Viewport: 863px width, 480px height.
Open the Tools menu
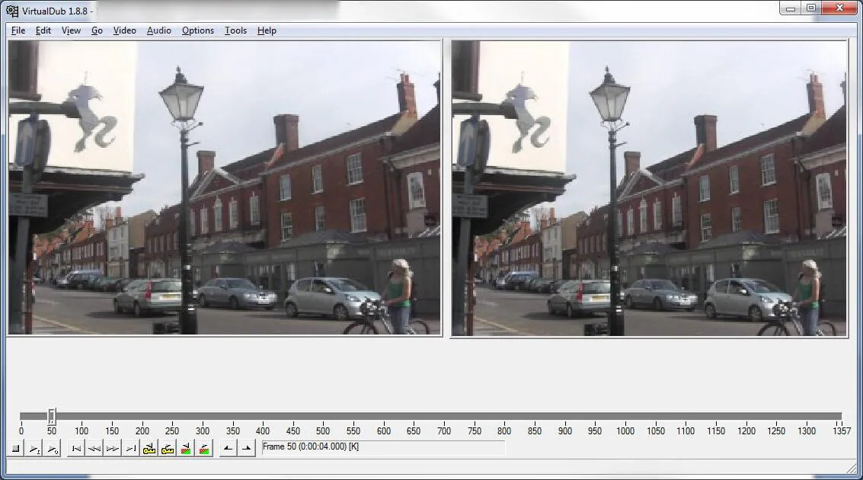pos(235,30)
